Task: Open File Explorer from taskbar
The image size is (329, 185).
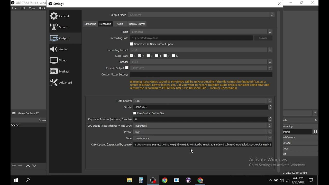Action: [129, 180]
